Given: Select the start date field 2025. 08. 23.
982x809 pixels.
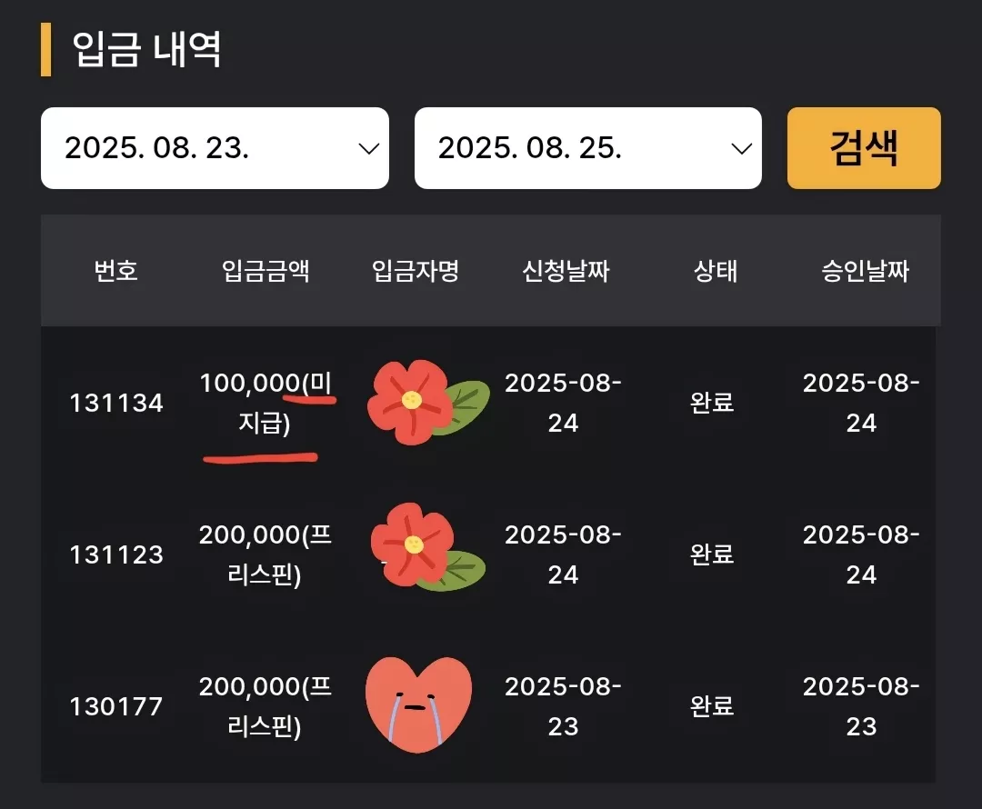Looking at the screenshot, I should pos(215,148).
